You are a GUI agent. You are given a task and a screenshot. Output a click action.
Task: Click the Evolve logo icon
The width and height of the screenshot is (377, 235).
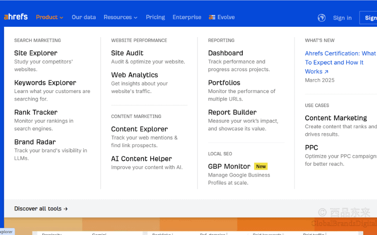[212, 17]
